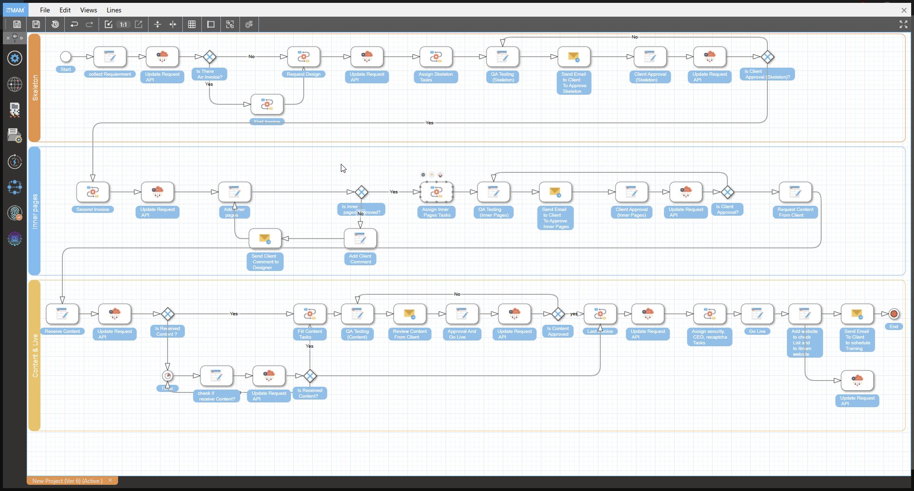
Task: Toggle the grid display icon
Action: click(192, 24)
